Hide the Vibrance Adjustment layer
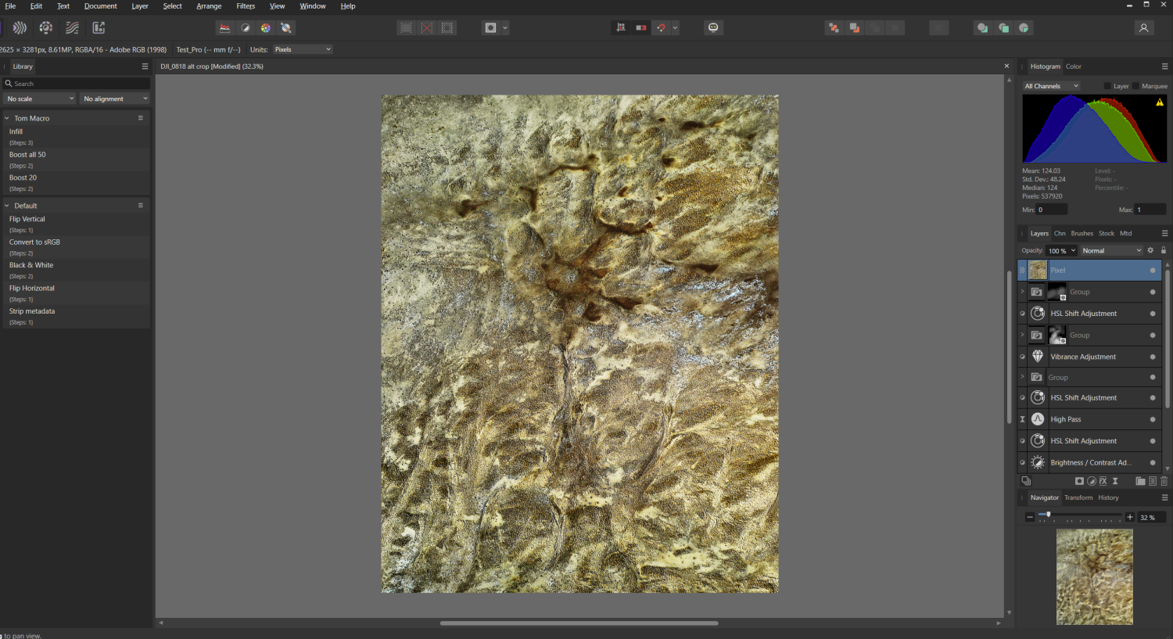 tap(1152, 357)
